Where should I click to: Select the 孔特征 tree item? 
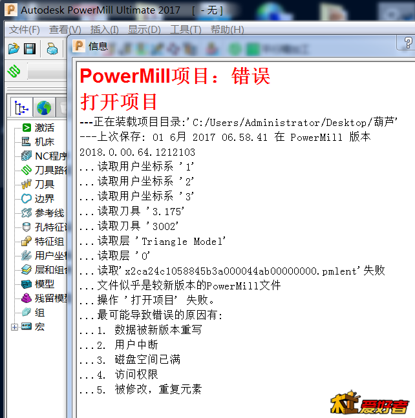tap(50, 227)
